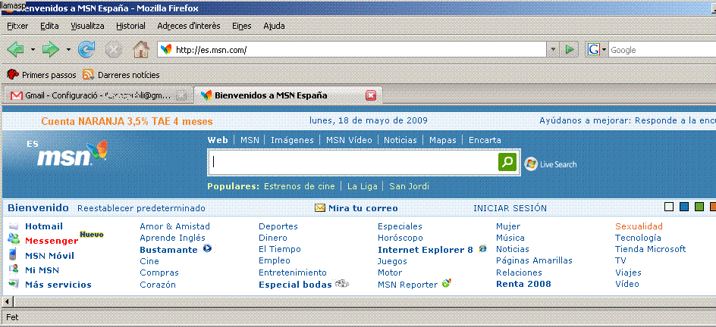Select the white color theme swatch
The height and width of the screenshot is (327, 716).
click(669, 207)
